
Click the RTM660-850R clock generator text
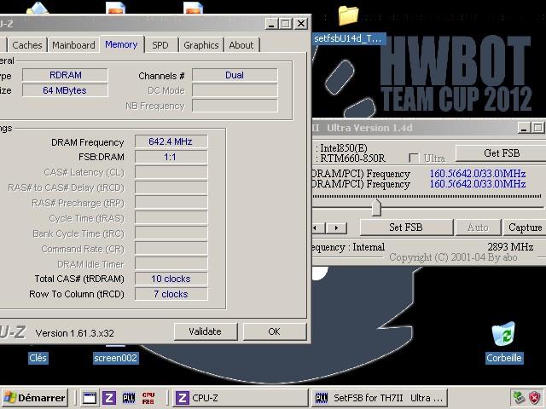click(x=352, y=158)
